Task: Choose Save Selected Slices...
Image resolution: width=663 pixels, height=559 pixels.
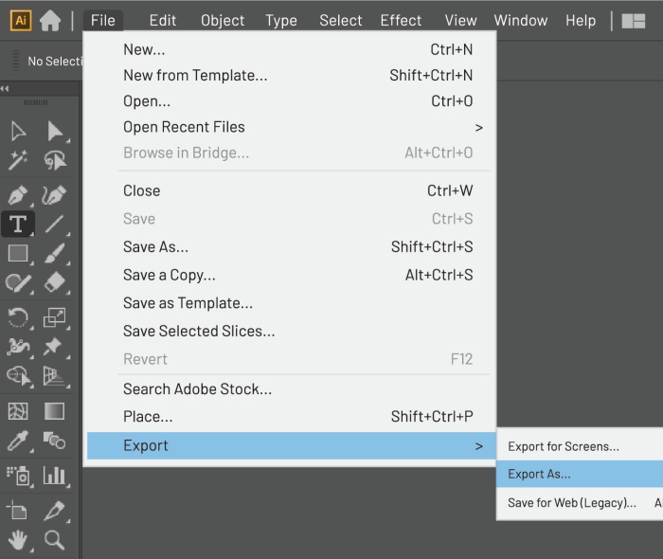Action: pos(290,331)
